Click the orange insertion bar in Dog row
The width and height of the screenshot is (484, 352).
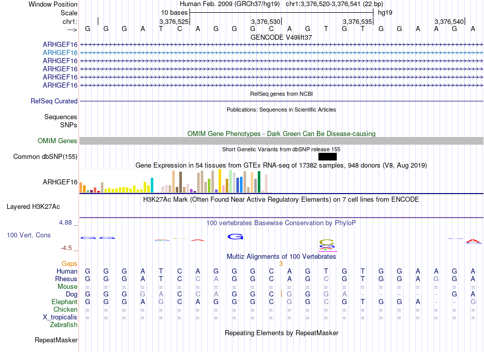point(281,293)
